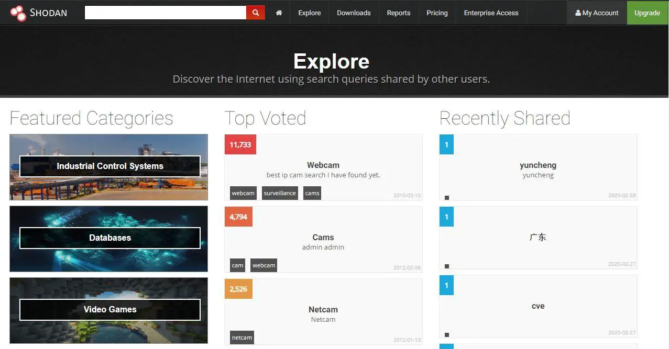The height and width of the screenshot is (349, 669).
Task: Open the yuncheng recently shared query
Action: [538, 165]
